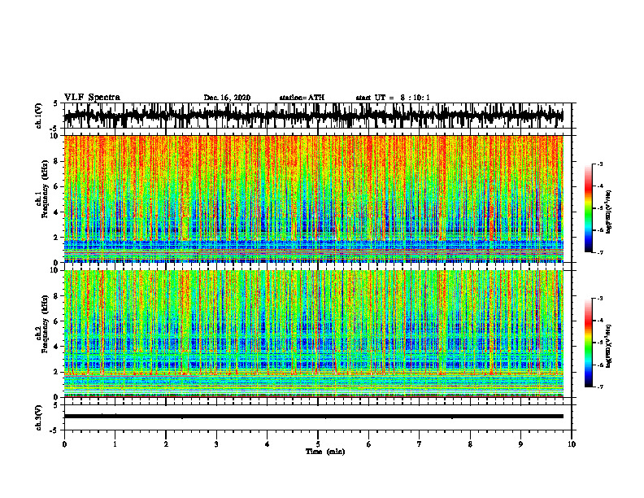Select the "Dec. 16, 2020" date label
Screen dimensions: 644x498
227,98
